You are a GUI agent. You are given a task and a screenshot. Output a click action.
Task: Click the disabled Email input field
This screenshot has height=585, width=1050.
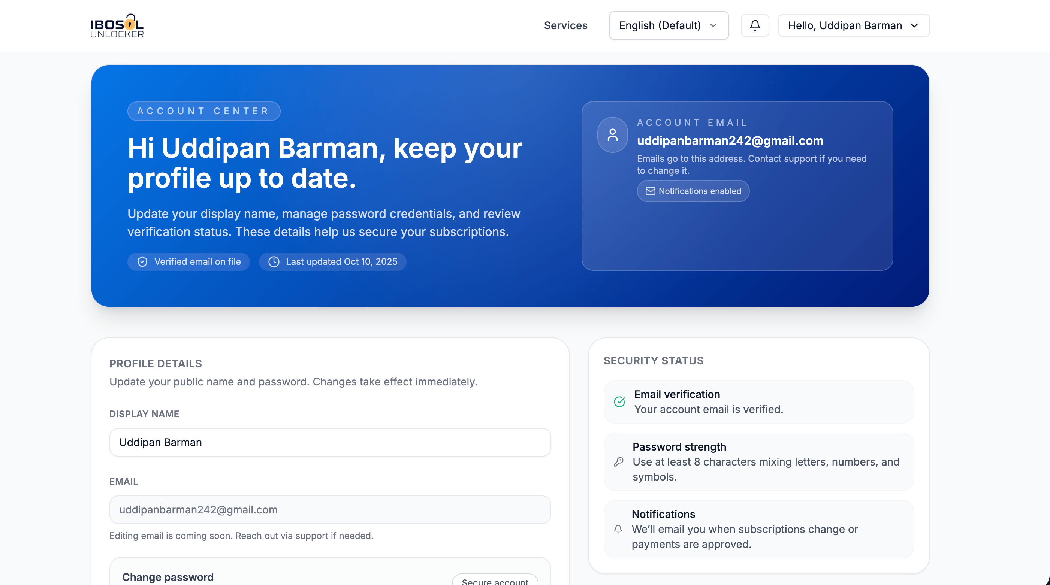click(330, 509)
